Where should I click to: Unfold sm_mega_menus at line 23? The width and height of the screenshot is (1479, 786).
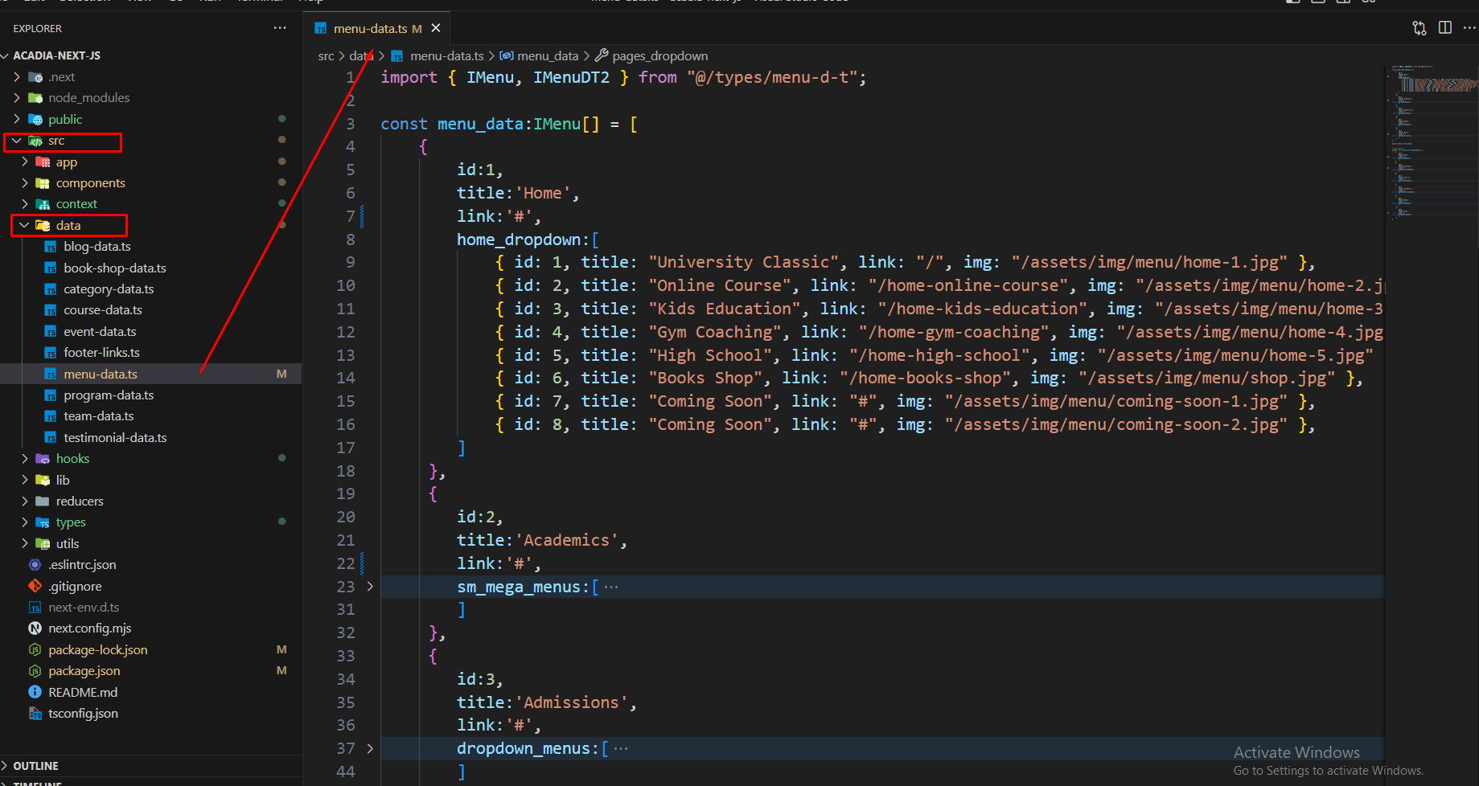370,587
